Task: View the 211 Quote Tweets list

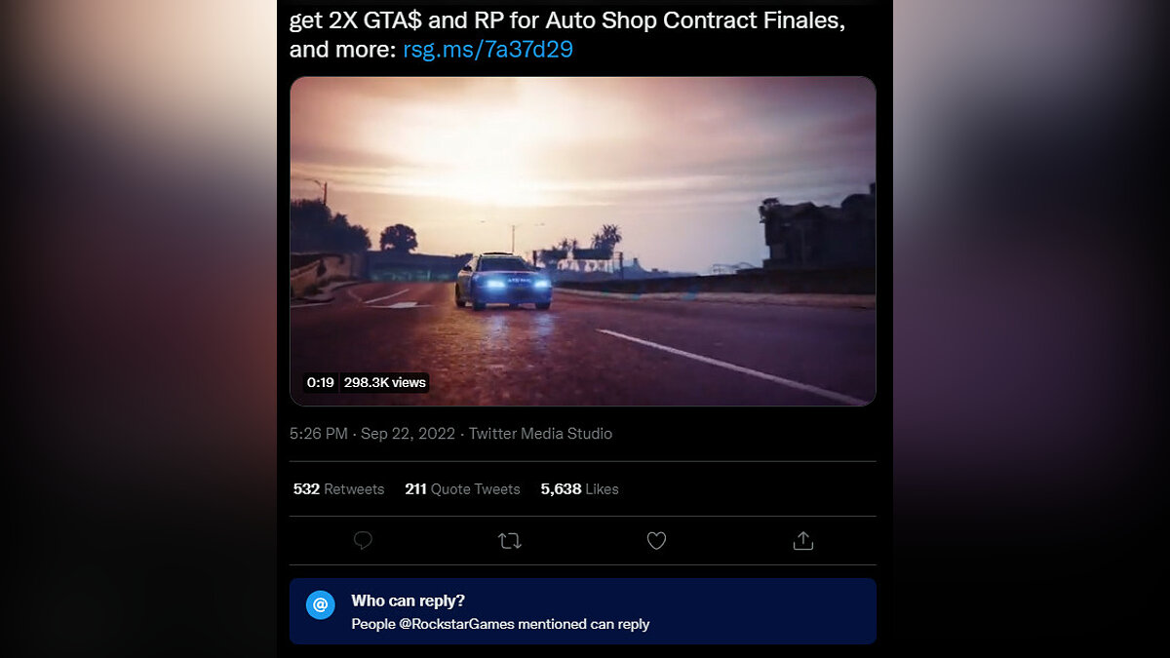Action: click(x=462, y=489)
